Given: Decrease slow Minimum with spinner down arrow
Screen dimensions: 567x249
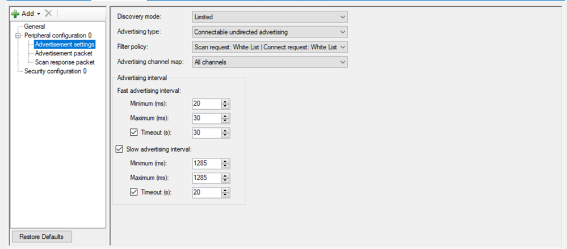Looking at the screenshot, I should pos(226,166).
